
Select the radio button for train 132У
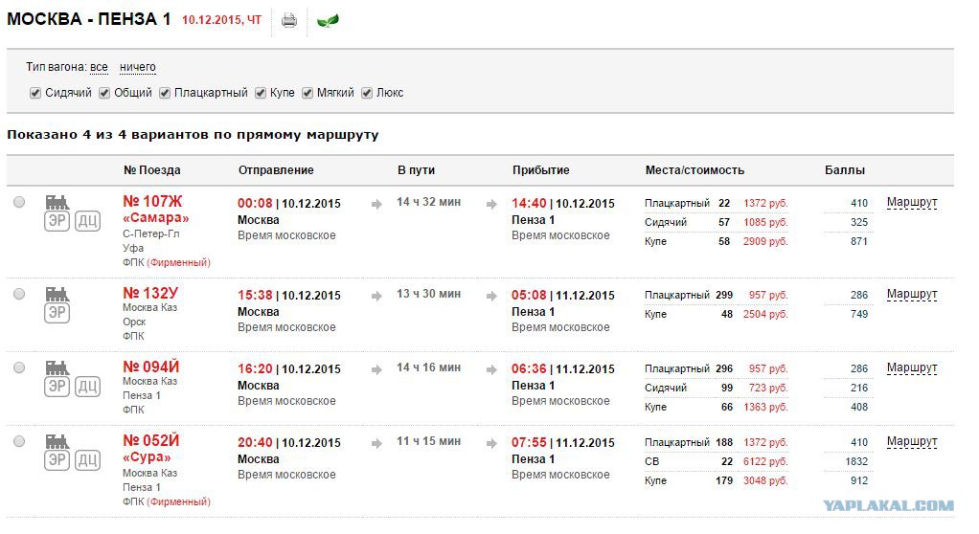19,293
